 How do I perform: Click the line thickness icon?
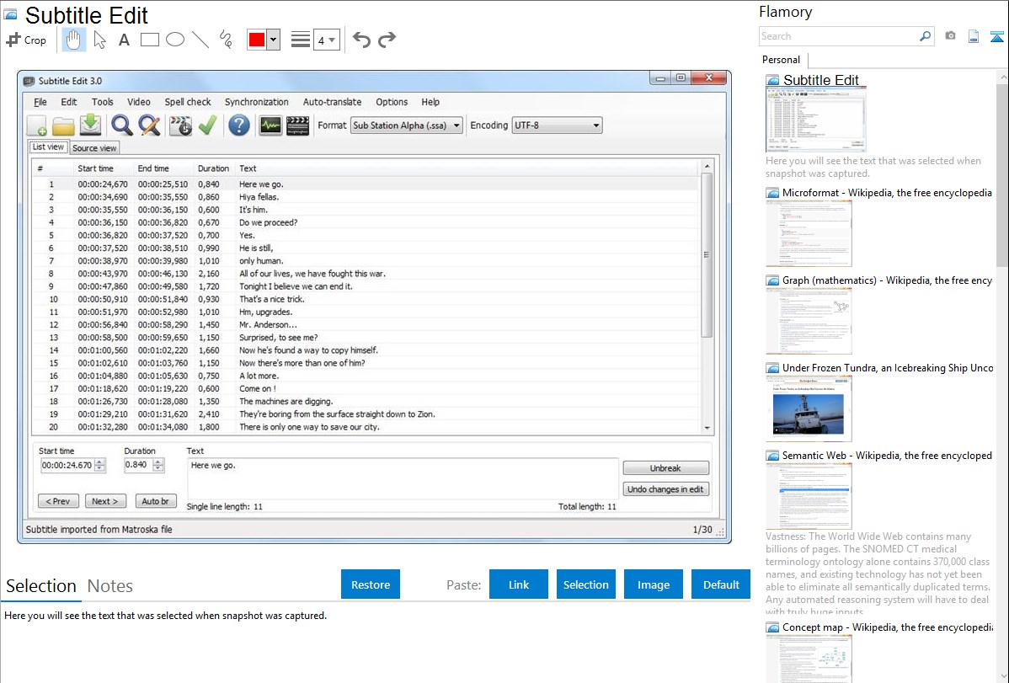[x=301, y=40]
